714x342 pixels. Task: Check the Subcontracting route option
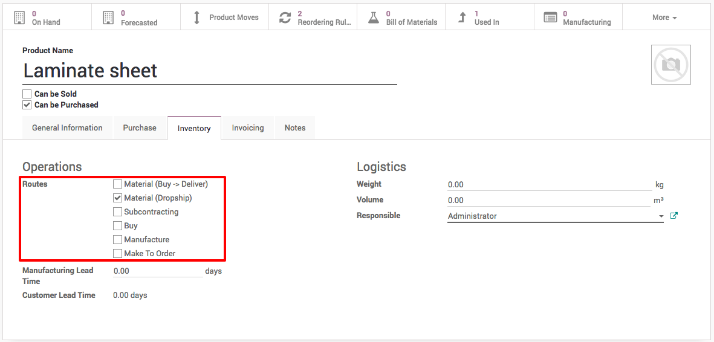pyautogui.click(x=118, y=211)
